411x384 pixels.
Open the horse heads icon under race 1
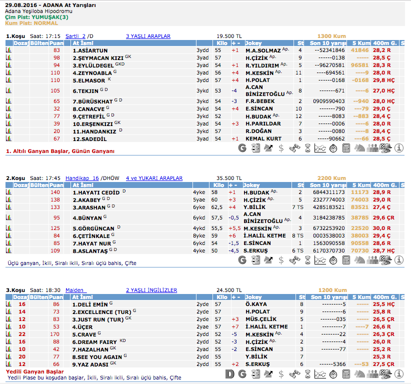point(359,148)
